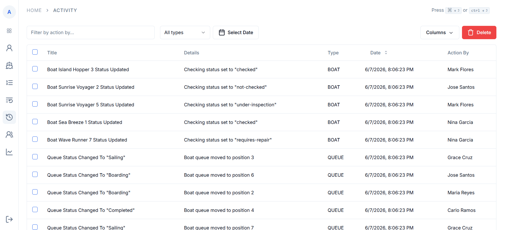Open the team members icon in sidebar
The width and height of the screenshot is (506, 230).
pos(9,135)
